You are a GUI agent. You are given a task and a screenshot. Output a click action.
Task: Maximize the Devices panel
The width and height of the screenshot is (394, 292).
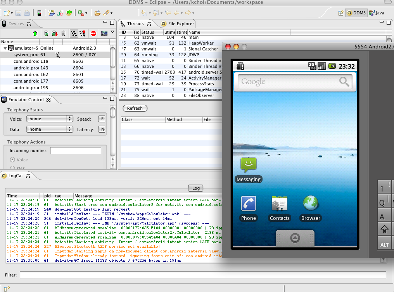112,23
